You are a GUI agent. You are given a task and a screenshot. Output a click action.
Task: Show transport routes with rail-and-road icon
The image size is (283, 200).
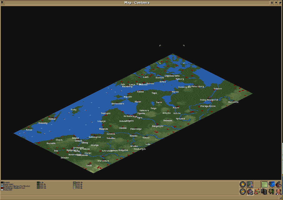264,192
